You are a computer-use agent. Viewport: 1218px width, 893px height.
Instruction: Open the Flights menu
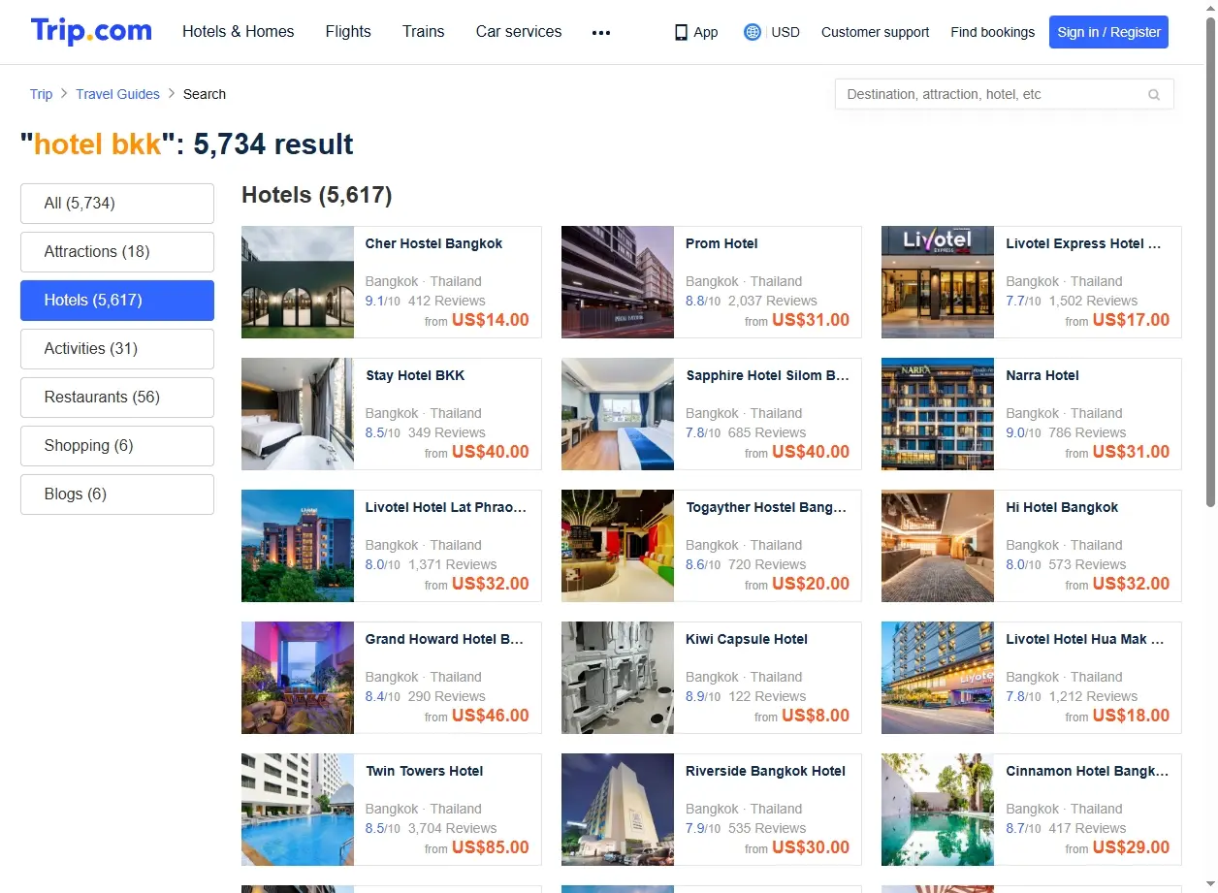click(348, 31)
